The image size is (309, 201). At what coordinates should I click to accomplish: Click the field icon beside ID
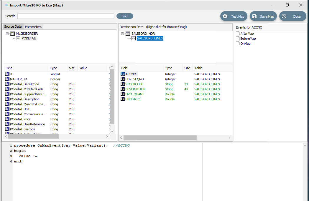[7, 74]
